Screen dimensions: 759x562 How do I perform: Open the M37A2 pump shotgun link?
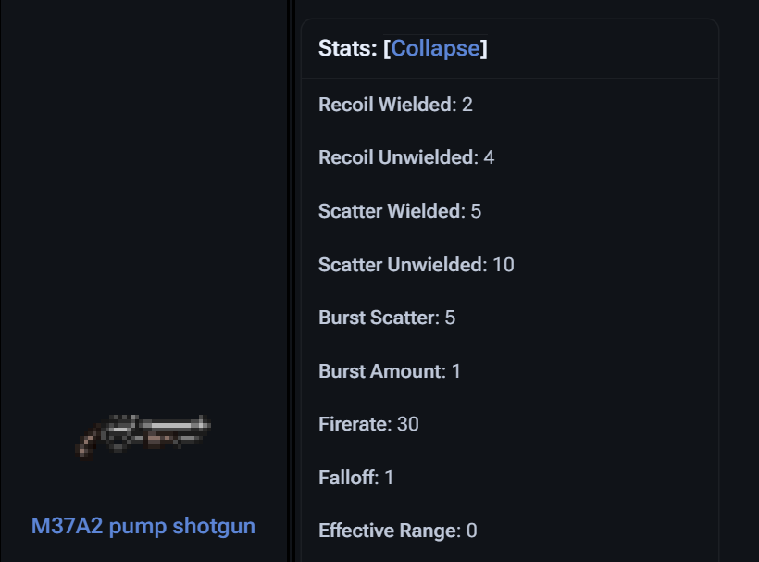coord(143,527)
